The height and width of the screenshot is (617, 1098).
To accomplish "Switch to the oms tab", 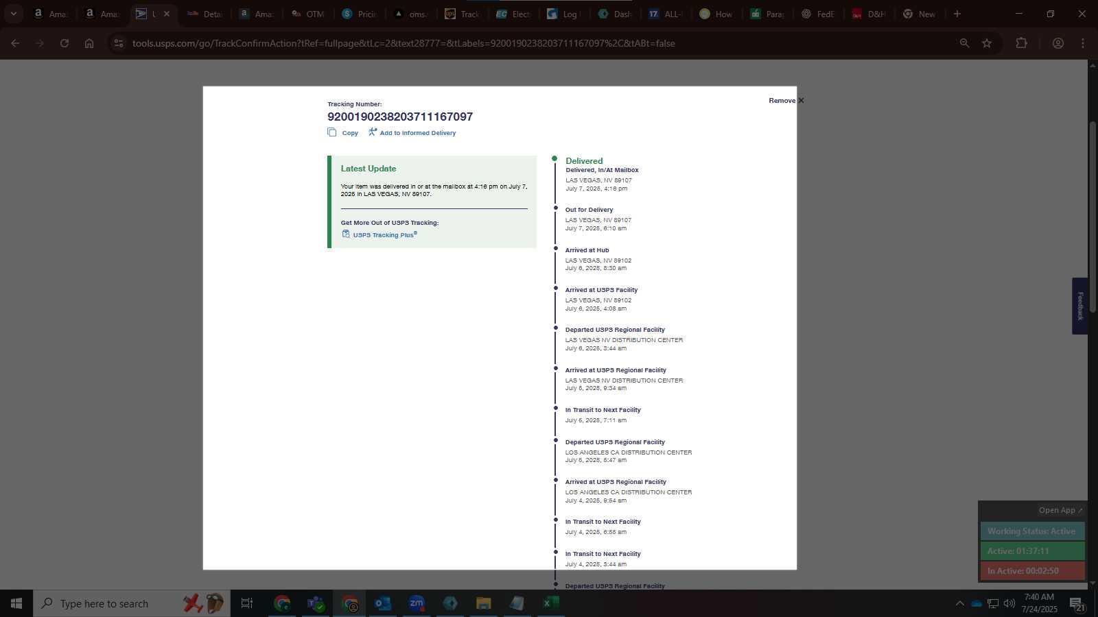I will coord(411,14).
